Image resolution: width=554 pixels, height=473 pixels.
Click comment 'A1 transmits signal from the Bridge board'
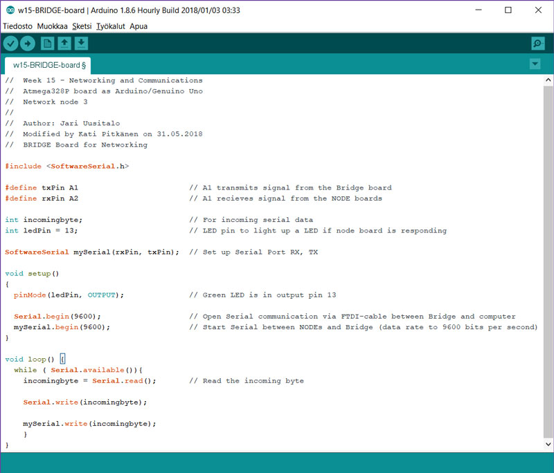[x=297, y=187]
